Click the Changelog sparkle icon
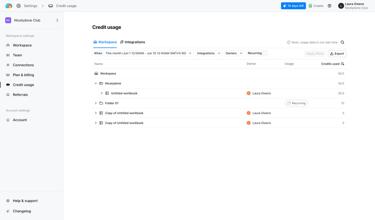Screen dimensions: 375x220 (8, 211)
